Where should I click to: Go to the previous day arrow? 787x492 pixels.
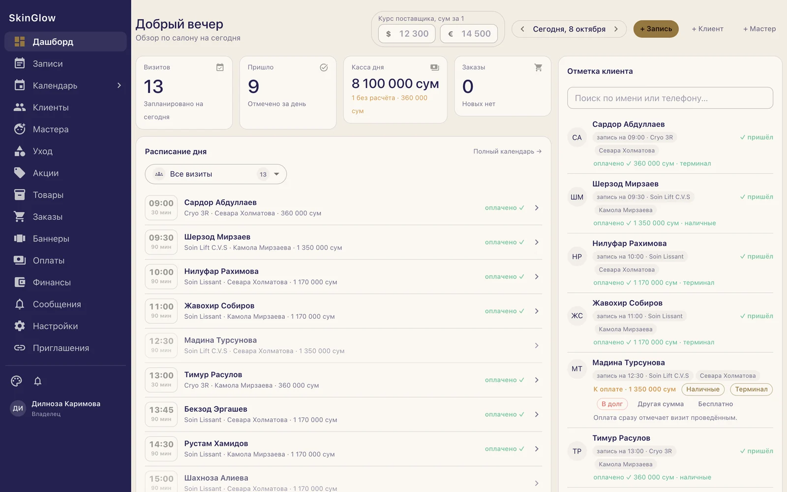click(x=522, y=29)
